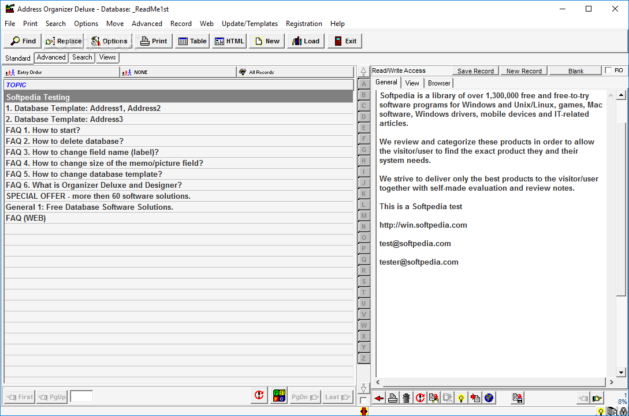This screenshot has height=416, width=629.
Task: Click the Exit button
Action: click(x=345, y=41)
